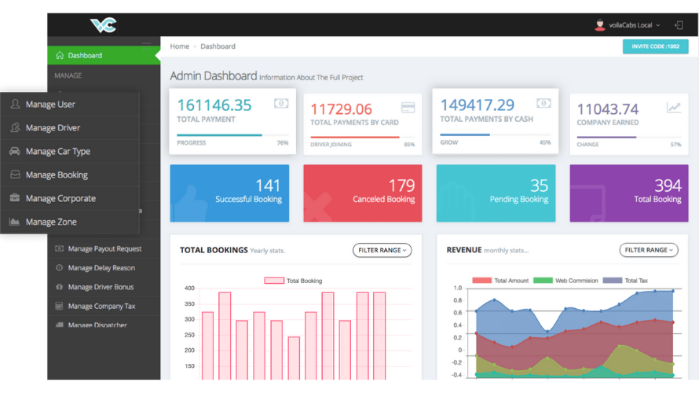699x393 pixels.
Task: Click the Invite Code :1002 button
Action: 655,46
